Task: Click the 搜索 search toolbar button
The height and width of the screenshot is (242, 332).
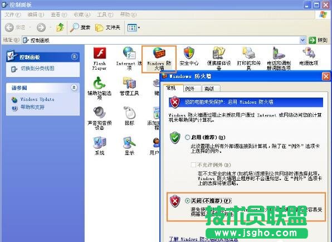Action: (80, 27)
